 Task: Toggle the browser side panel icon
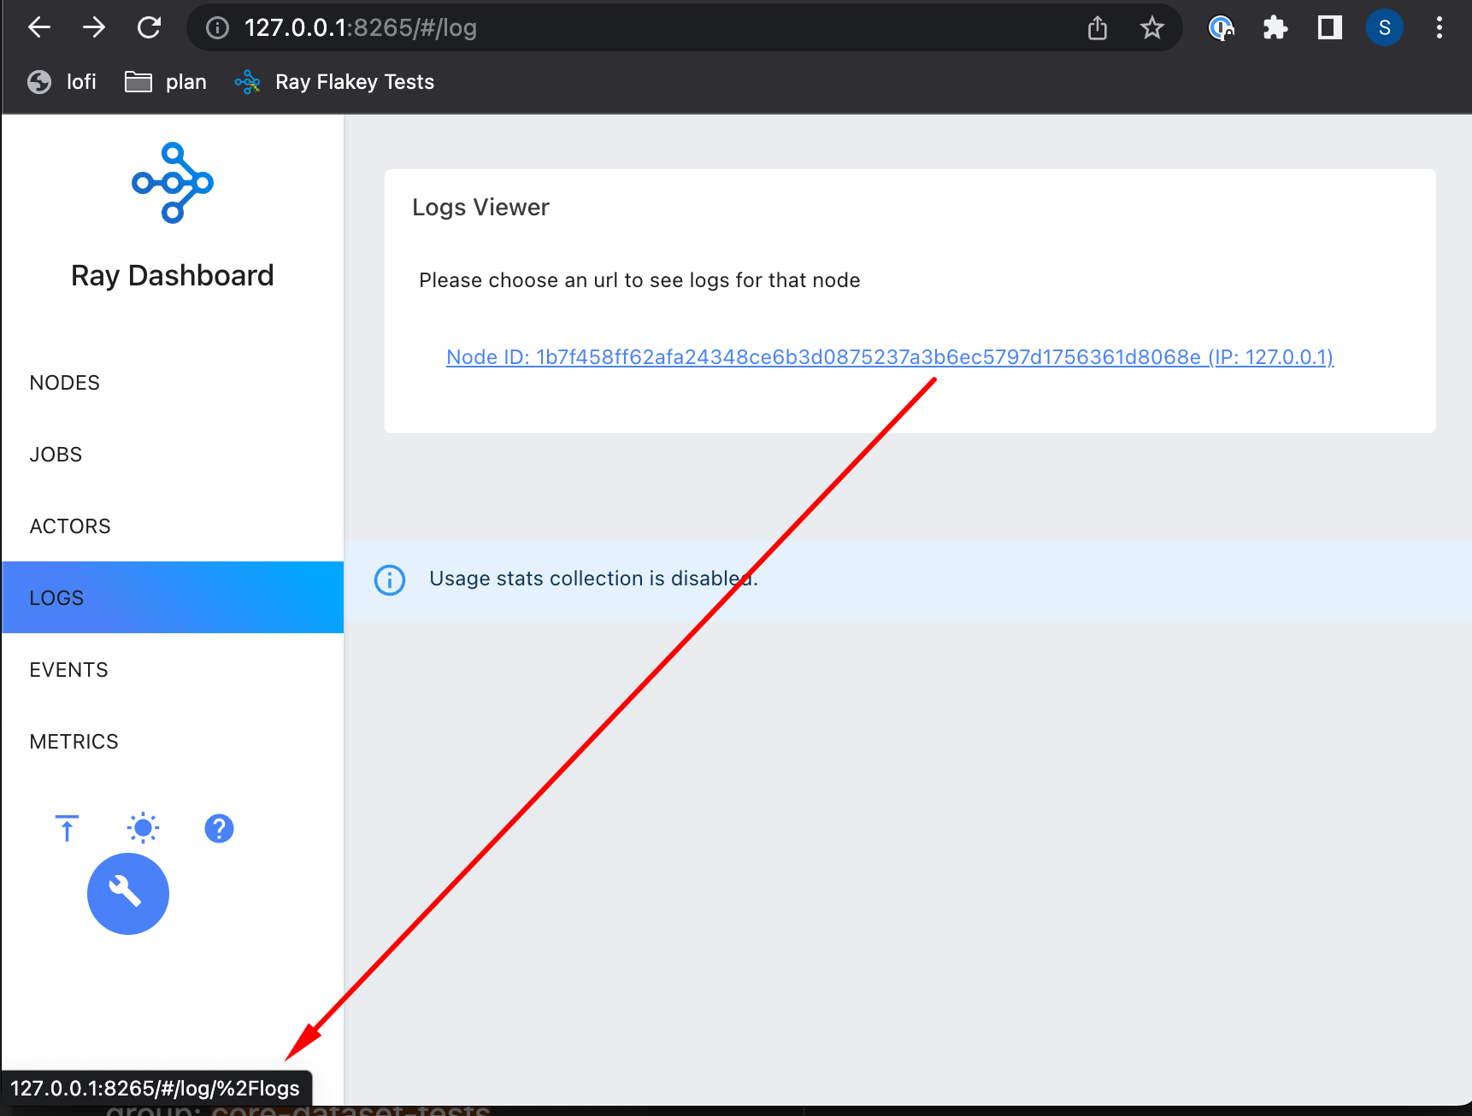click(x=1330, y=28)
